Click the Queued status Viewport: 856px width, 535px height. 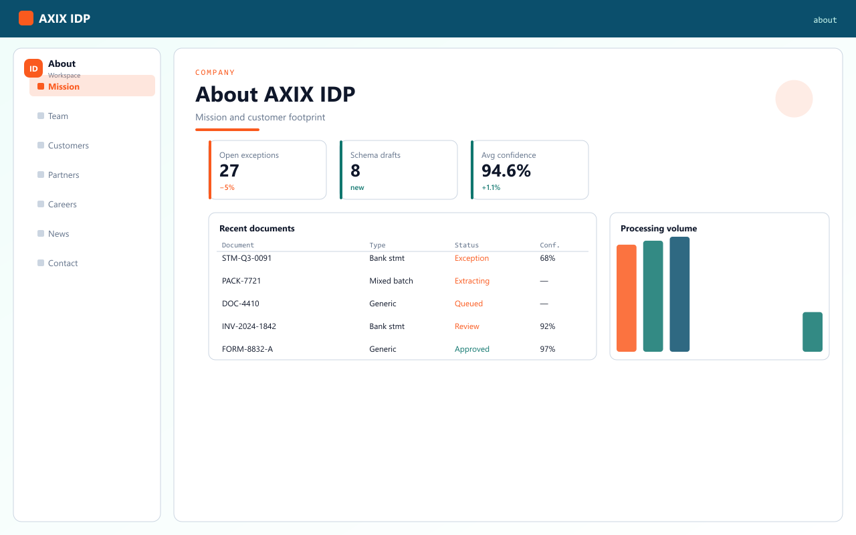469,304
